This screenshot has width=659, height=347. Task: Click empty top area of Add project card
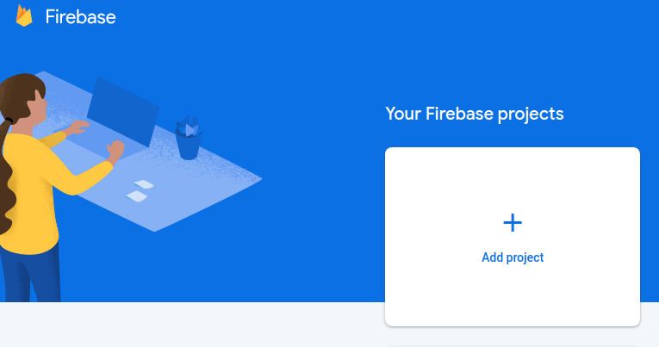pos(513,177)
